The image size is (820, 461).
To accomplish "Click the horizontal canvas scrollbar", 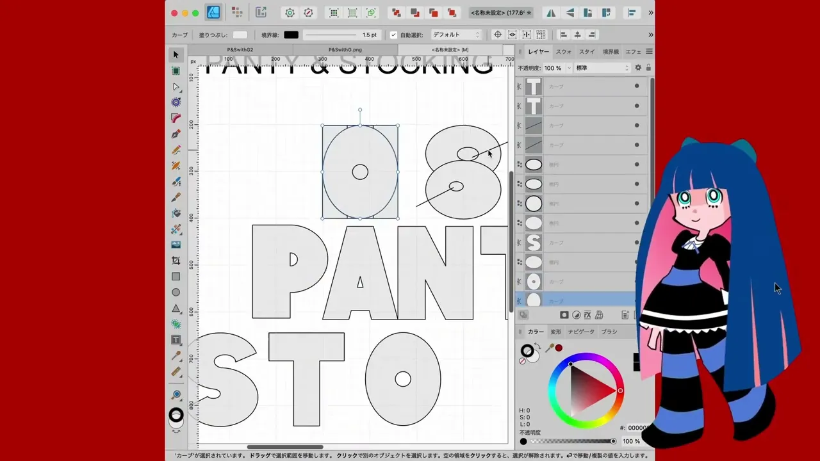I will (x=284, y=447).
